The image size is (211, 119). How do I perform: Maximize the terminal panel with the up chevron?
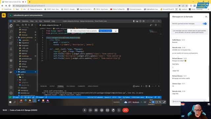coord(156,86)
